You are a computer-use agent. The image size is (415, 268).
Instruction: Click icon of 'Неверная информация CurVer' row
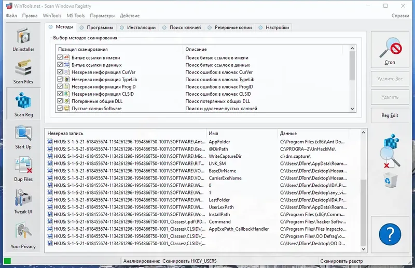coord(67,72)
